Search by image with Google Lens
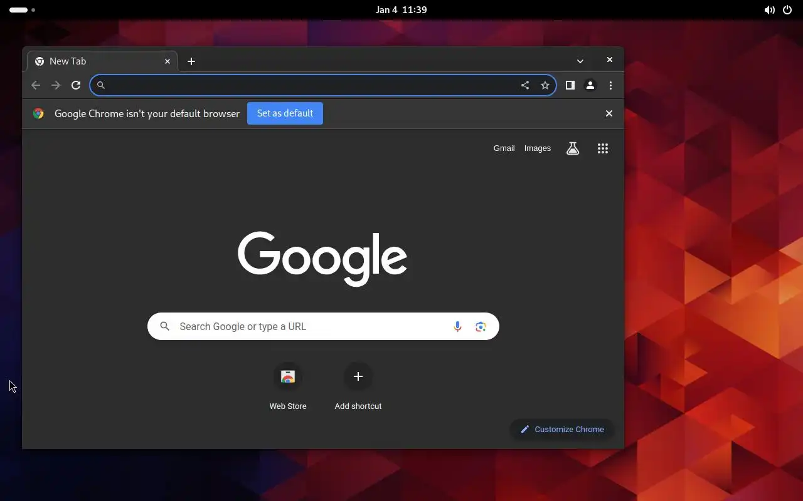 tap(481, 326)
